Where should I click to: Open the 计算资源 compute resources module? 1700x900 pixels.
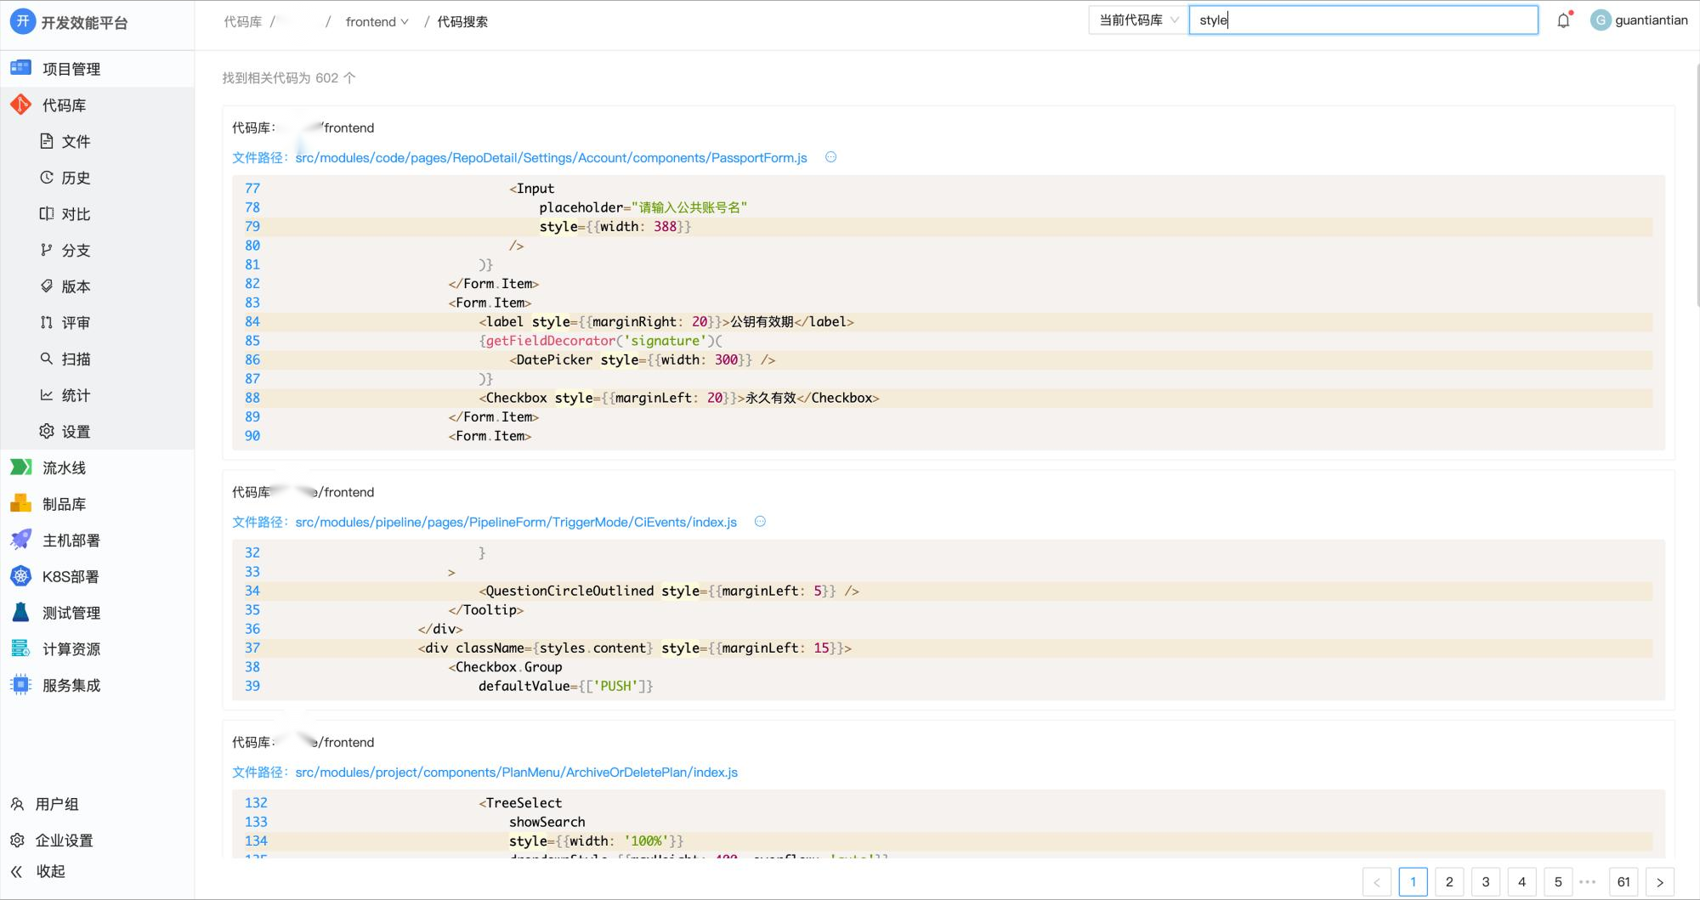point(71,649)
